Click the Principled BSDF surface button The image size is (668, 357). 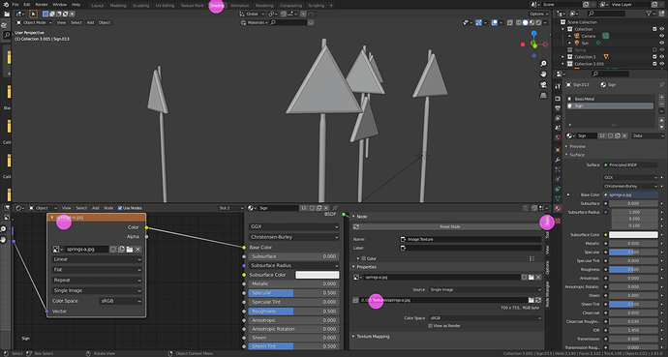[630, 165]
